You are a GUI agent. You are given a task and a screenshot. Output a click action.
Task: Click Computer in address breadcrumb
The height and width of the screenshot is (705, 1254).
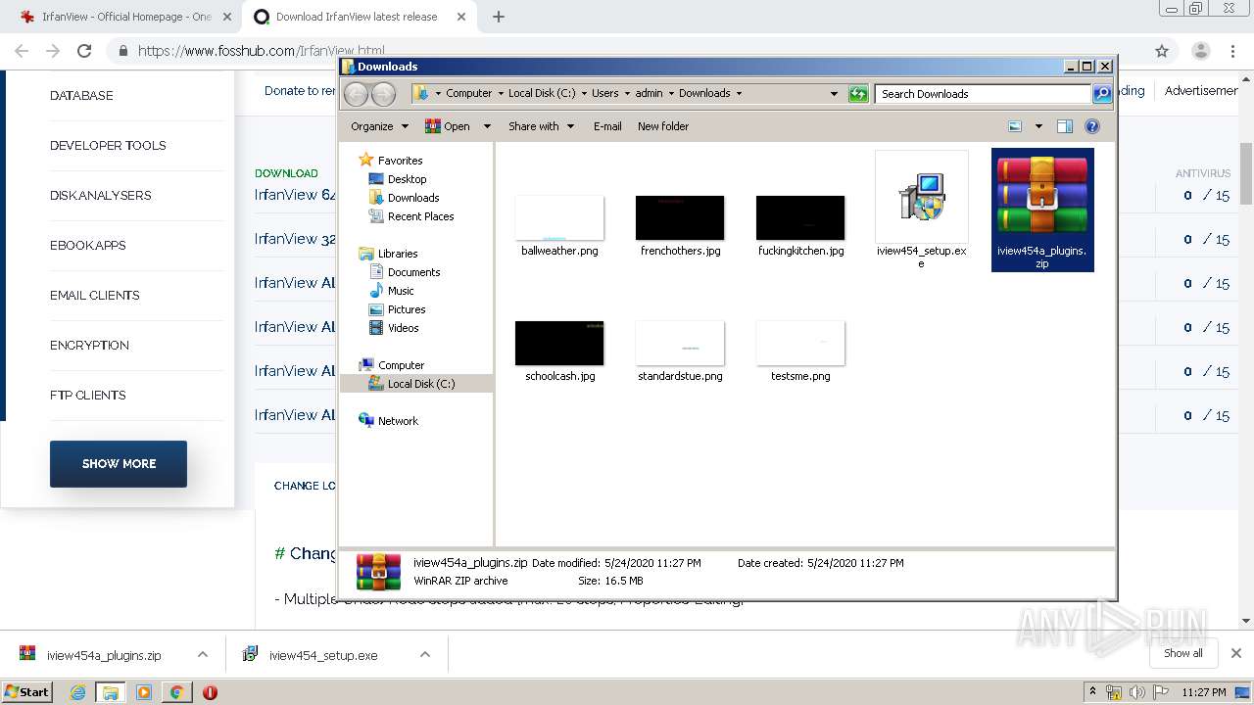coord(468,94)
